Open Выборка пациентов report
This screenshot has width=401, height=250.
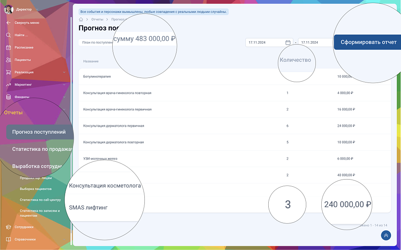tap(36, 189)
